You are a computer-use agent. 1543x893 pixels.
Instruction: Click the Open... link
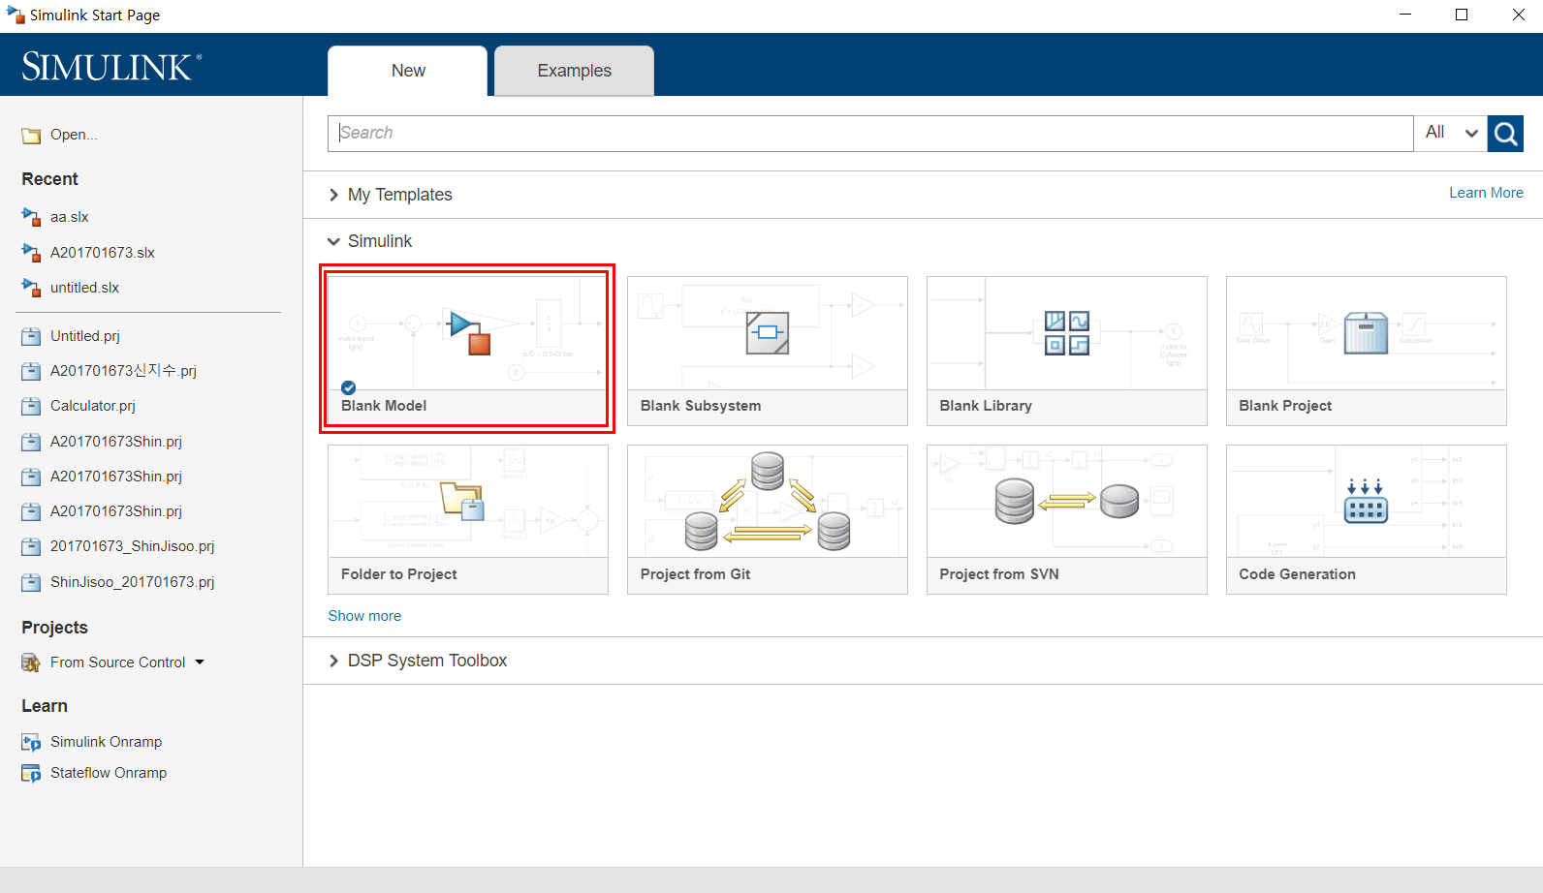point(74,135)
